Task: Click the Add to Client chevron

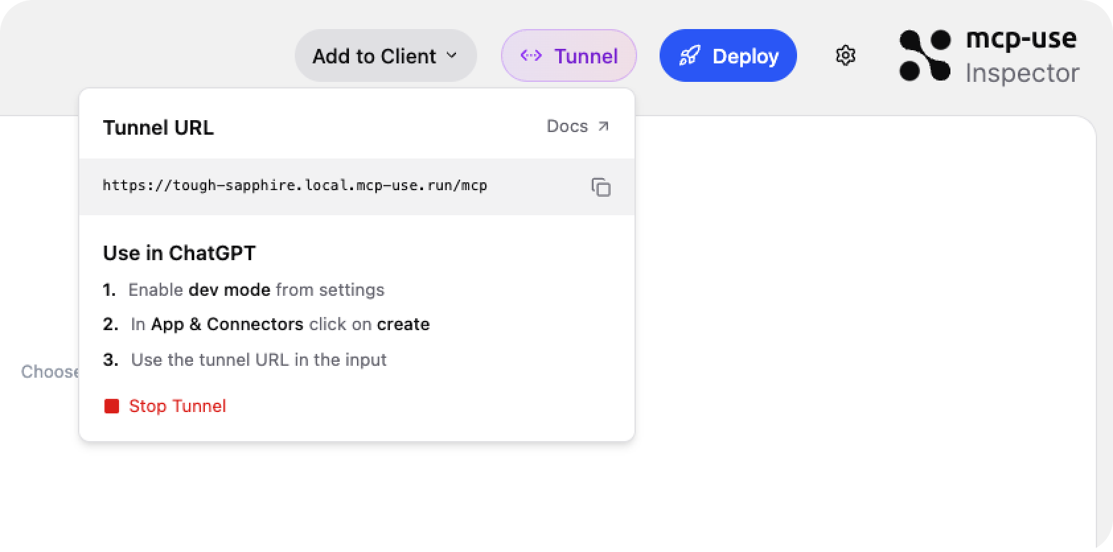Action: 452,55
